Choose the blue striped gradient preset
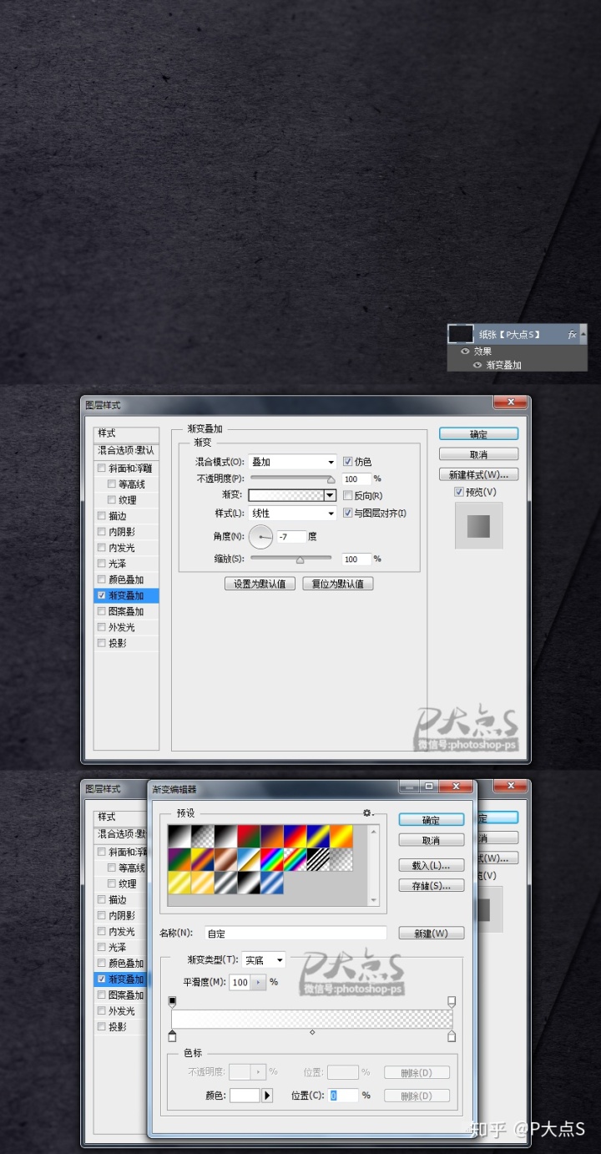Screen dimensions: 601x1154 272,883
